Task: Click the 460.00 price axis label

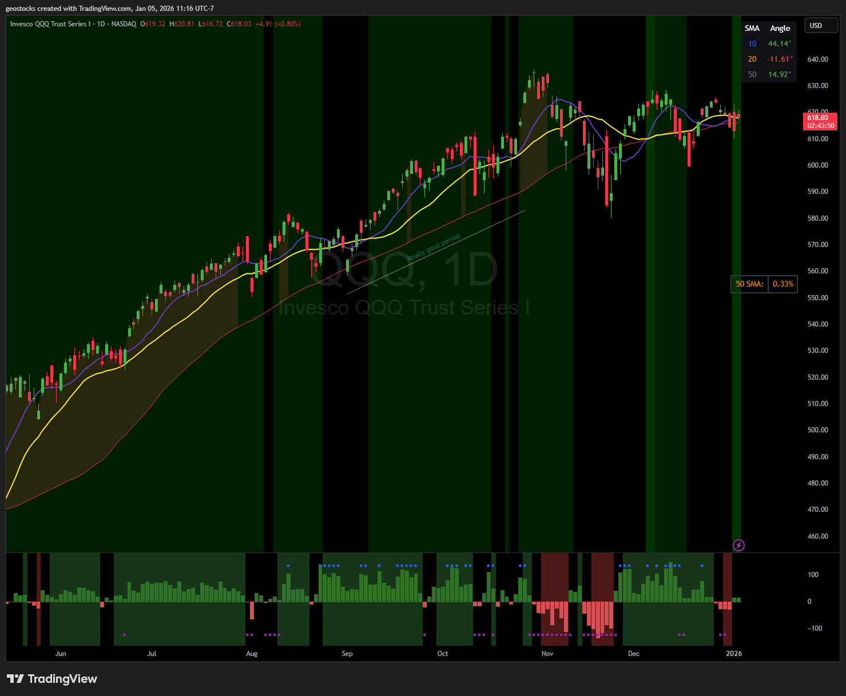Action: [817, 536]
